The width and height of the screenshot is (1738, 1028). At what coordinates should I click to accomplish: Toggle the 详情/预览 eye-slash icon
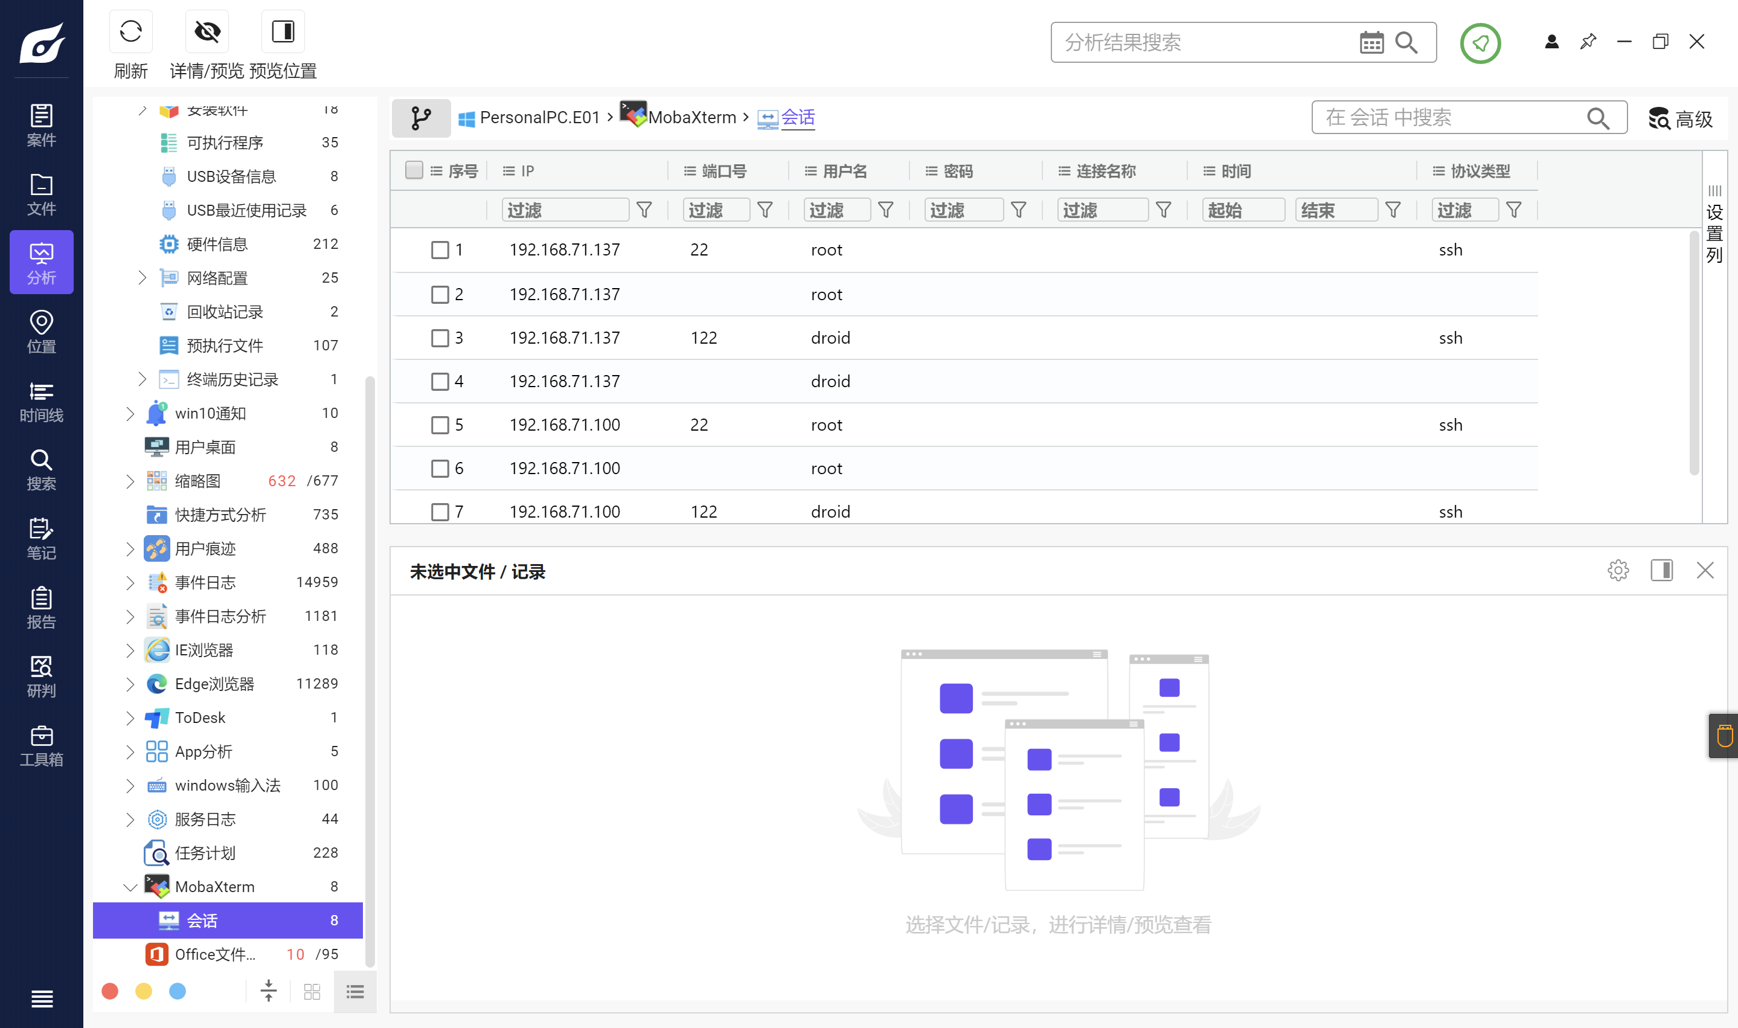207,31
